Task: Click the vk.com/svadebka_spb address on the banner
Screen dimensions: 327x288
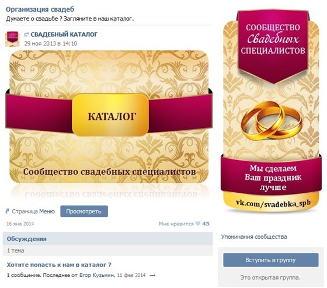Action: (x=273, y=203)
